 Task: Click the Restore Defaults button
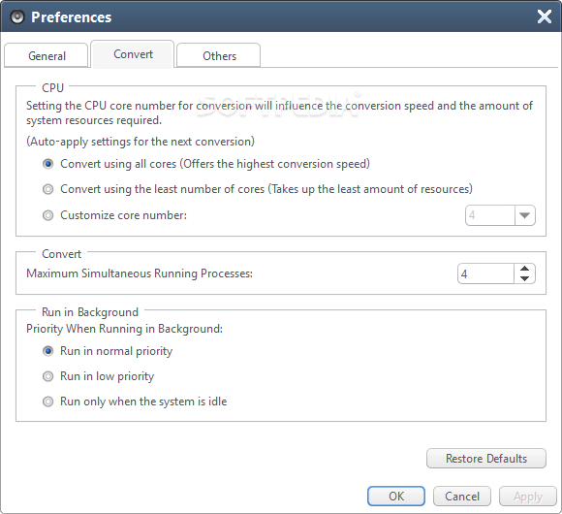[x=486, y=459]
